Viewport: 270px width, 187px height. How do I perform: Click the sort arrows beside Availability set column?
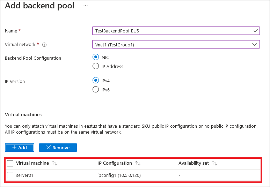pyautogui.click(x=214, y=163)
